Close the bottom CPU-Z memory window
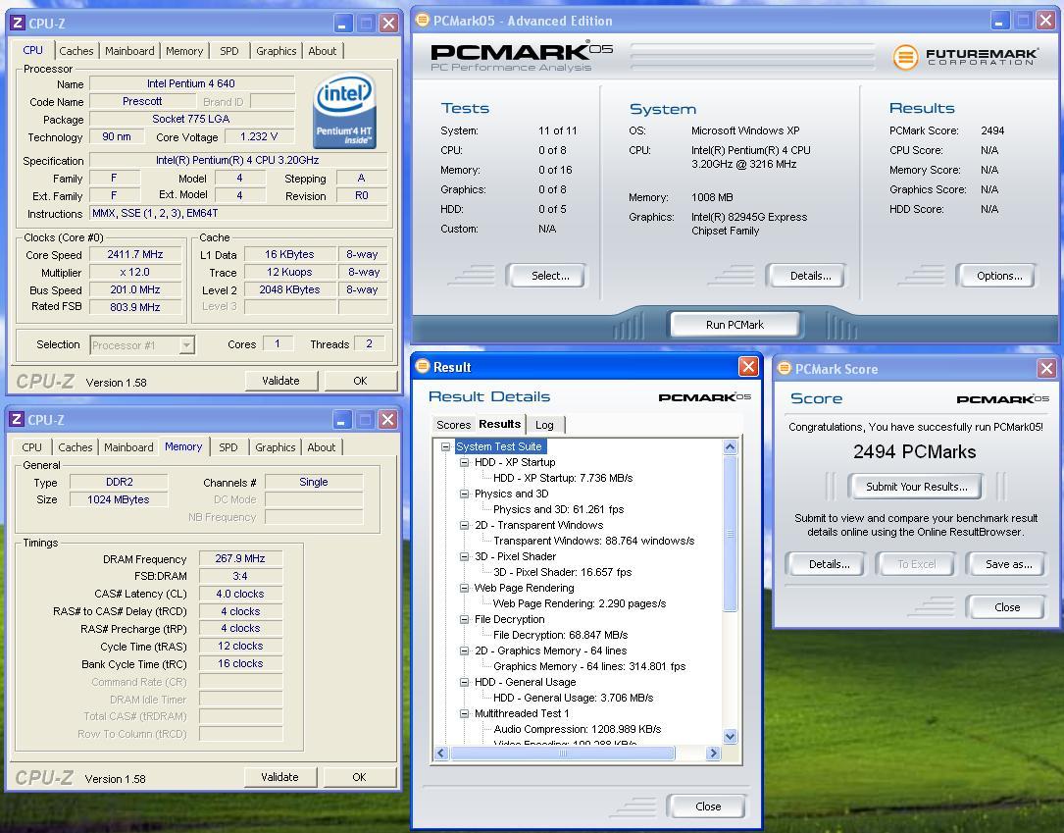This screenshot has width=1064, height=833. tap(387, 420)
